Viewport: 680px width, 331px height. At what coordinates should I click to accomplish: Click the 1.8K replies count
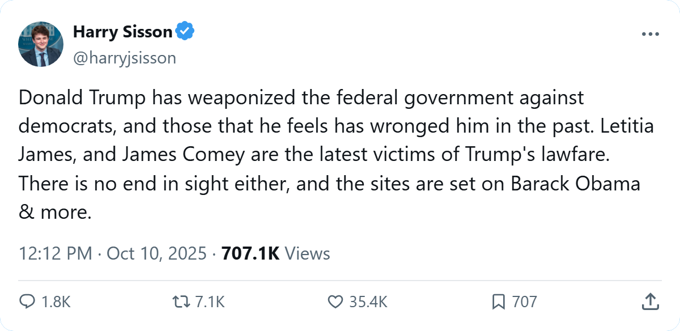pyautogui.click(x=56, y=302)
